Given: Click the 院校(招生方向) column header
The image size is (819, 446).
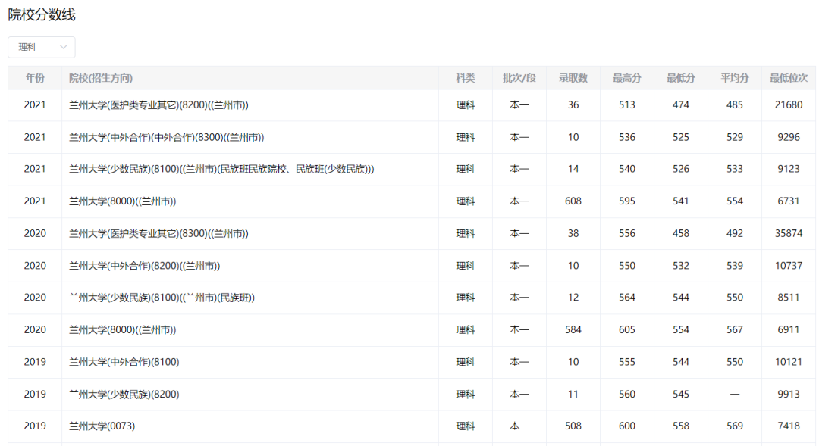Looking at the screenshot, I should (101, 78).
